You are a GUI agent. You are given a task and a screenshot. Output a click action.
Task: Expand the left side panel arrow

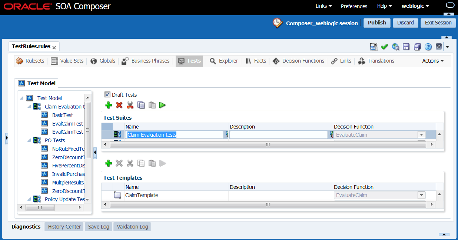point(7,137)
